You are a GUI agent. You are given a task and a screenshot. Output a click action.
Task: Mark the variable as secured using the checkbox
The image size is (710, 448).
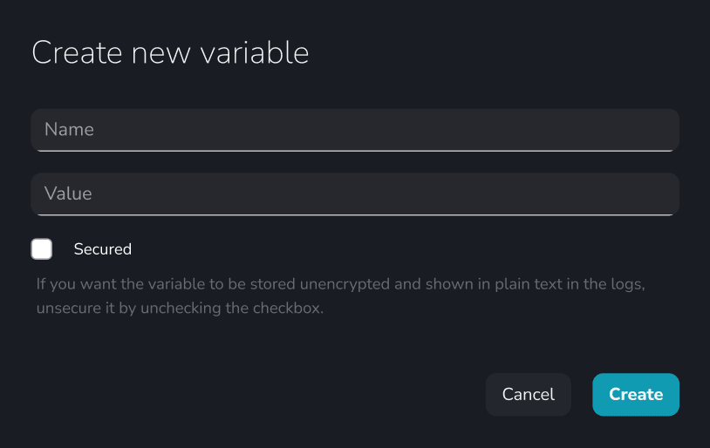point(42,249)
